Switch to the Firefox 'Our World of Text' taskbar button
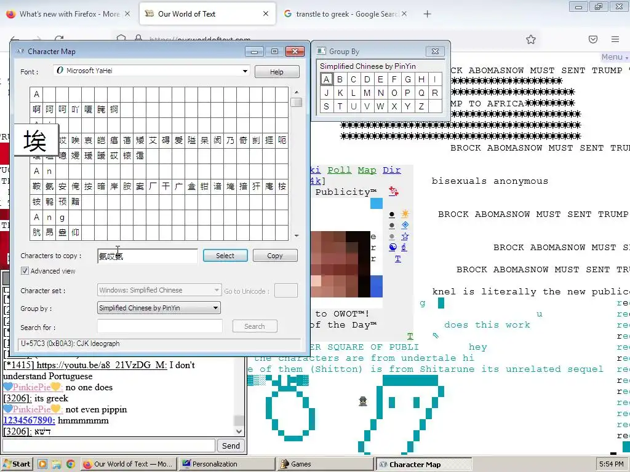Image resolution: width=630 pixels, height=472 pixels. 129,464
